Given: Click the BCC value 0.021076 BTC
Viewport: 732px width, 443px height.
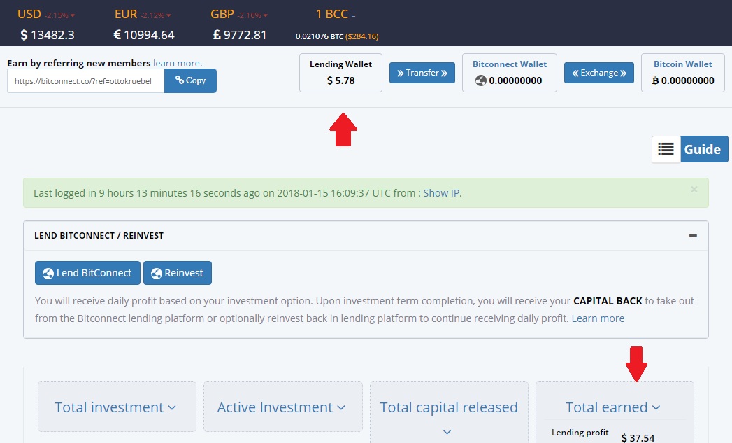Looking at the screenshot, I should [x=320, y=36].
